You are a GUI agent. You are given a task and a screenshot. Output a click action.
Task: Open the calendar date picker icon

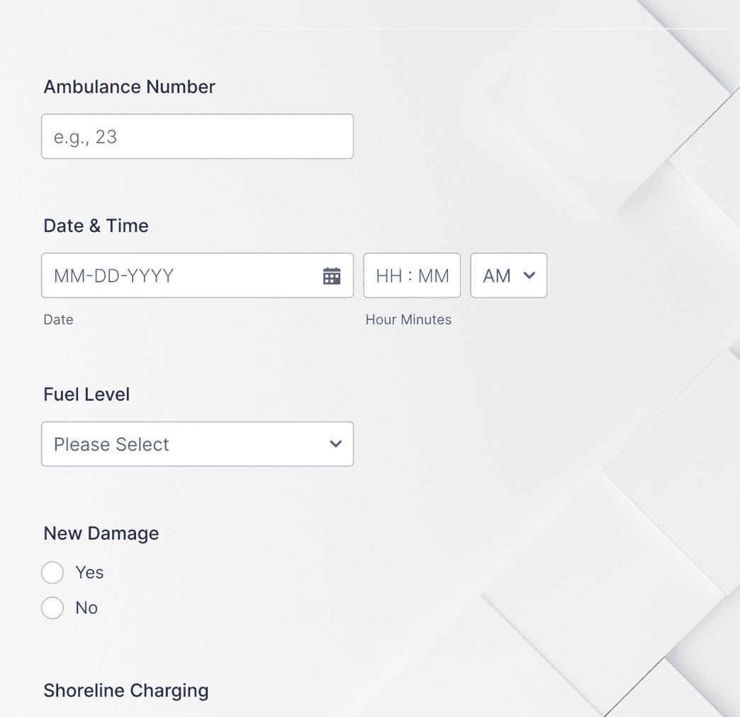tap(332, 275)
